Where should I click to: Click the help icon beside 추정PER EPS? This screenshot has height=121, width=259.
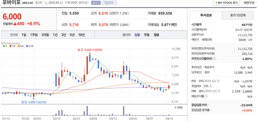click(x=211, y=86)
